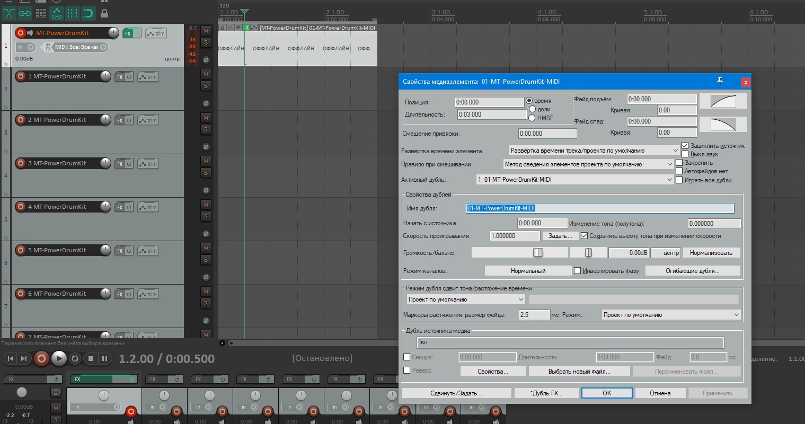Open mixer 'in' dropdown on first channel strip
This screenshot has height=424, width=805.
(96, 407)
